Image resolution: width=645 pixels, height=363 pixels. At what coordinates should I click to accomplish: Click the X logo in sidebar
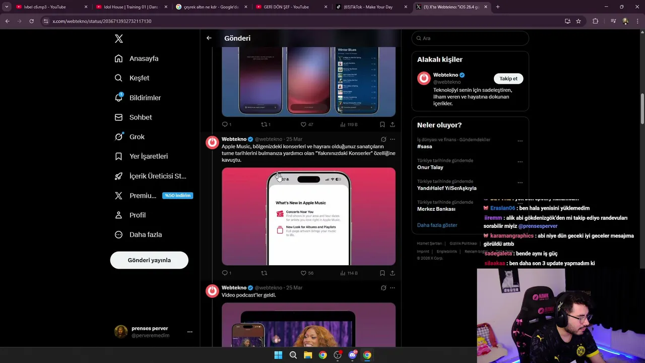coord(118,39)
